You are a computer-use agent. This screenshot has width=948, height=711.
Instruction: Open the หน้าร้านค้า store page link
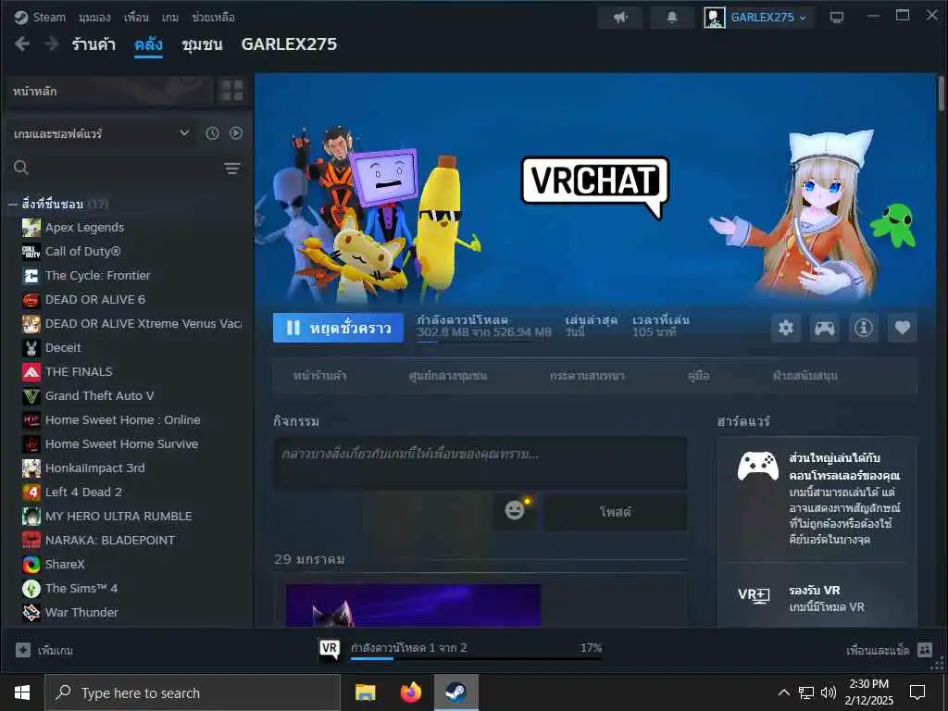click(x=319, y=376)
